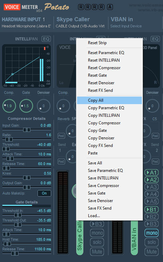Select Reset INTELLIPAN in menu
This screenshot has width=163, height=262.
[109, 60]
